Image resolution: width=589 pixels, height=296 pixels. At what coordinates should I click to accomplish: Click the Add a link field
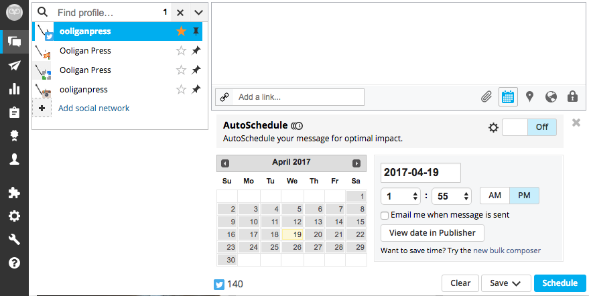[x=299, y=97]
